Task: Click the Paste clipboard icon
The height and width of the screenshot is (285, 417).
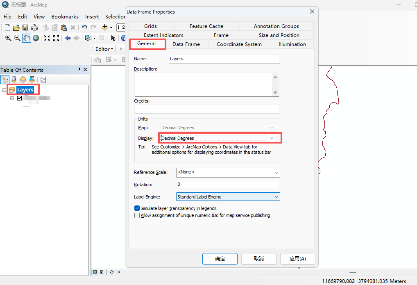Action: [64, 27]
